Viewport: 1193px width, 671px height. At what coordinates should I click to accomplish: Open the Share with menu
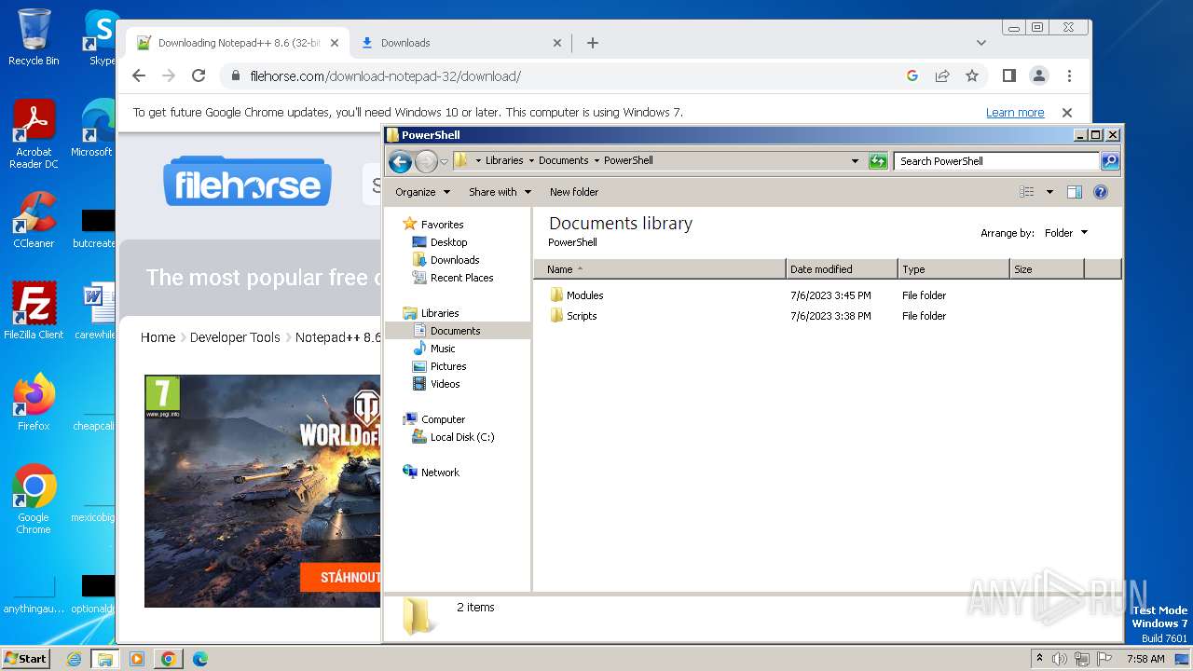(x=500, y=192)
